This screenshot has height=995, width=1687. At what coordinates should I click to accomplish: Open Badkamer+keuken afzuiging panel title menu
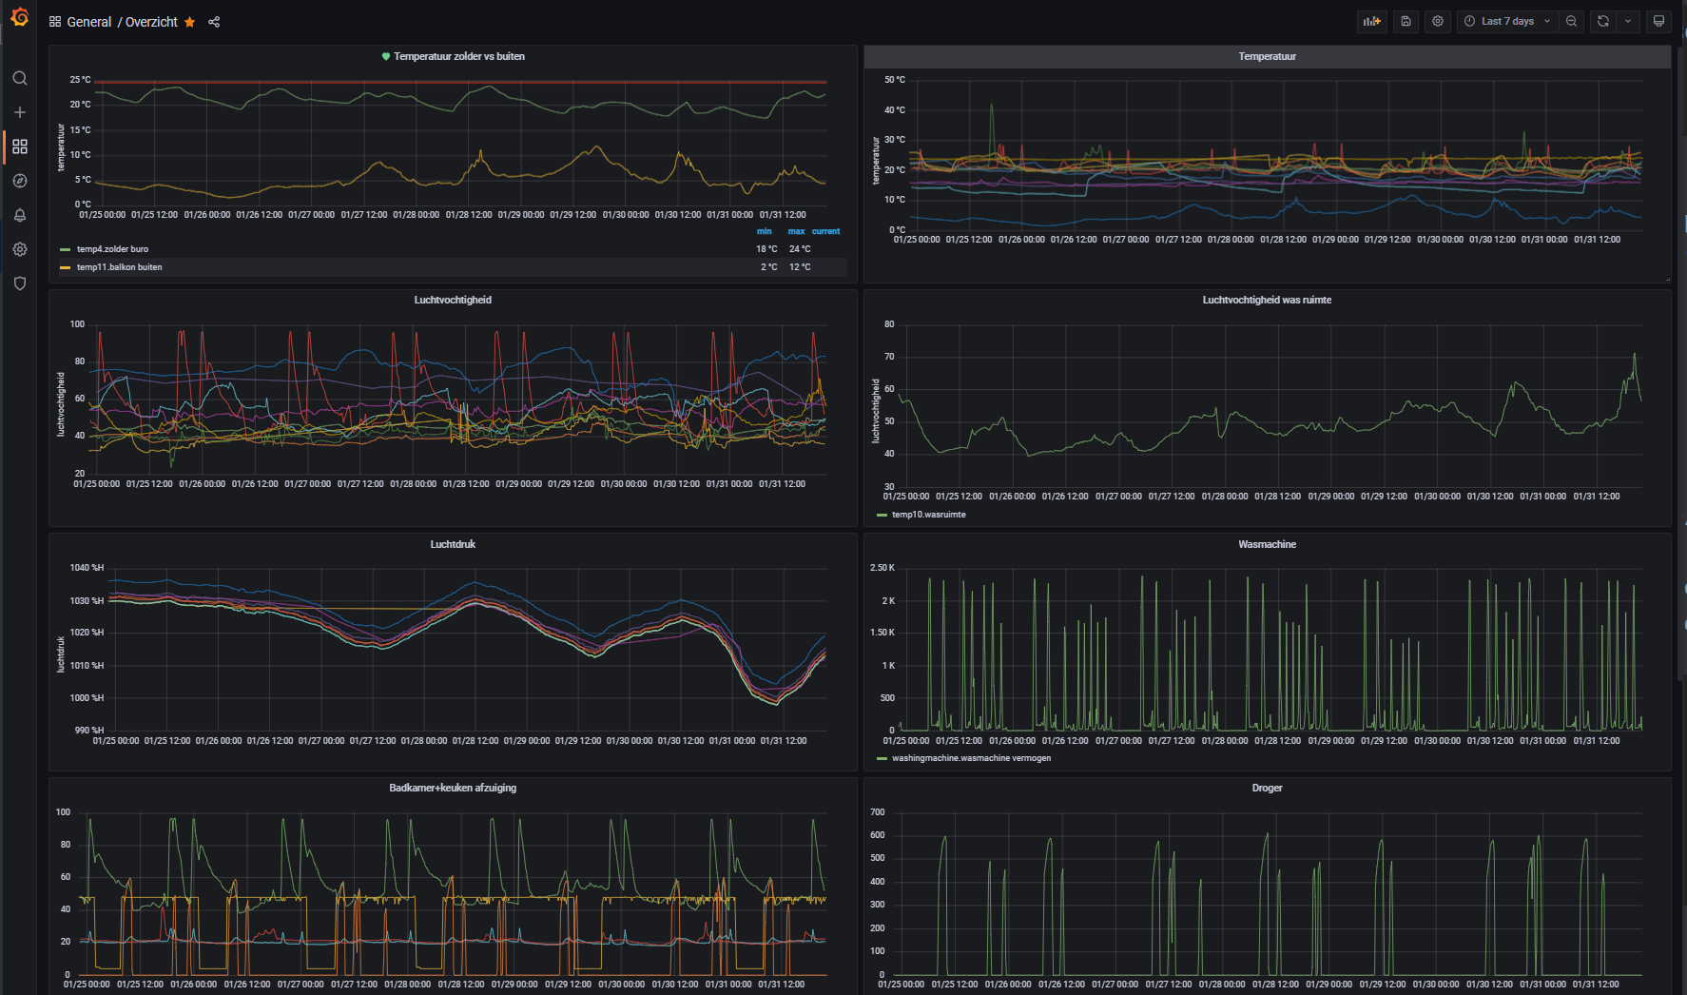click(x=453, y=788)
